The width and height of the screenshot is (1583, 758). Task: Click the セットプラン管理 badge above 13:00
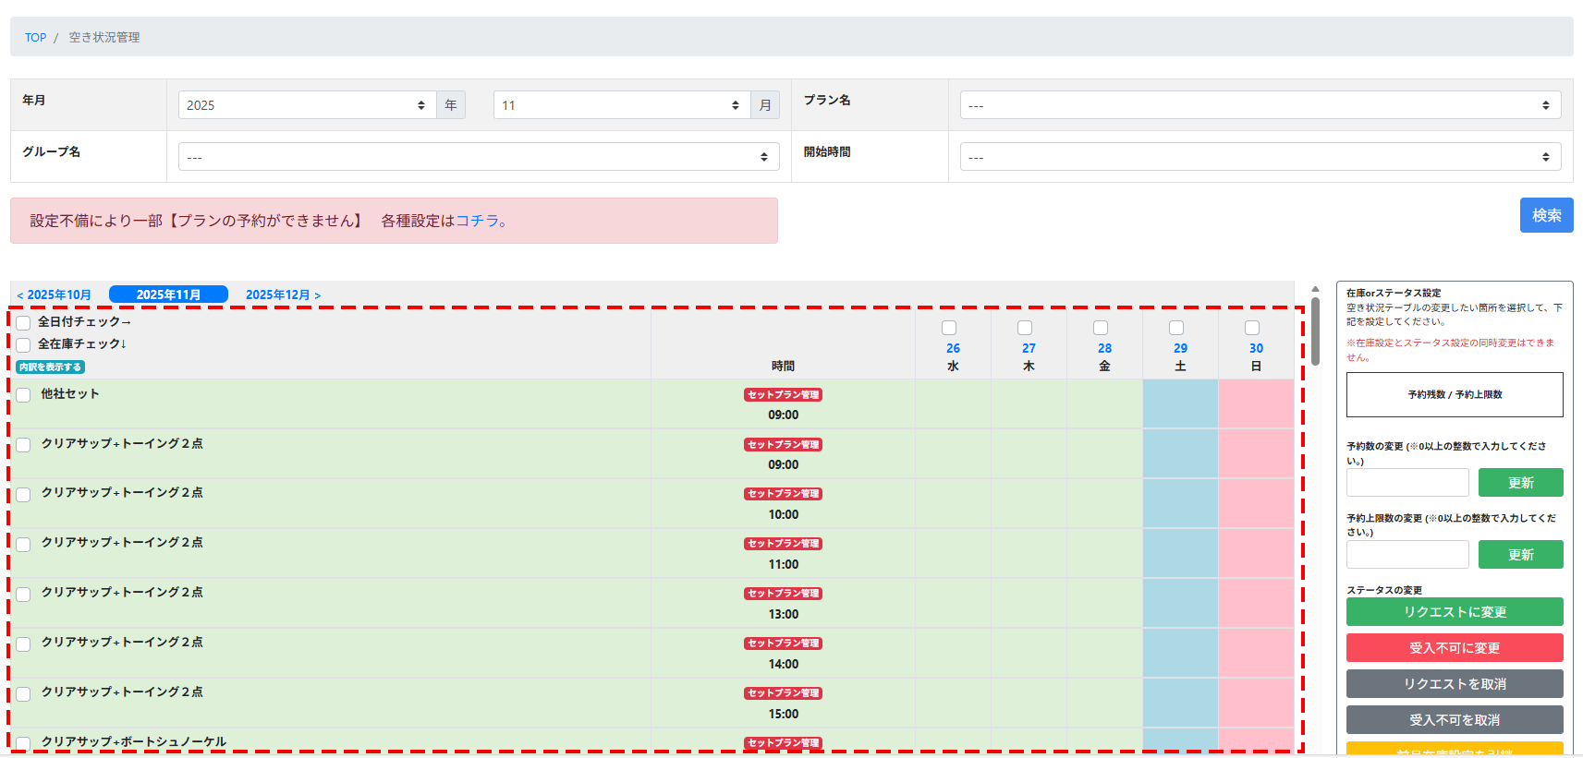click(783, 594)
